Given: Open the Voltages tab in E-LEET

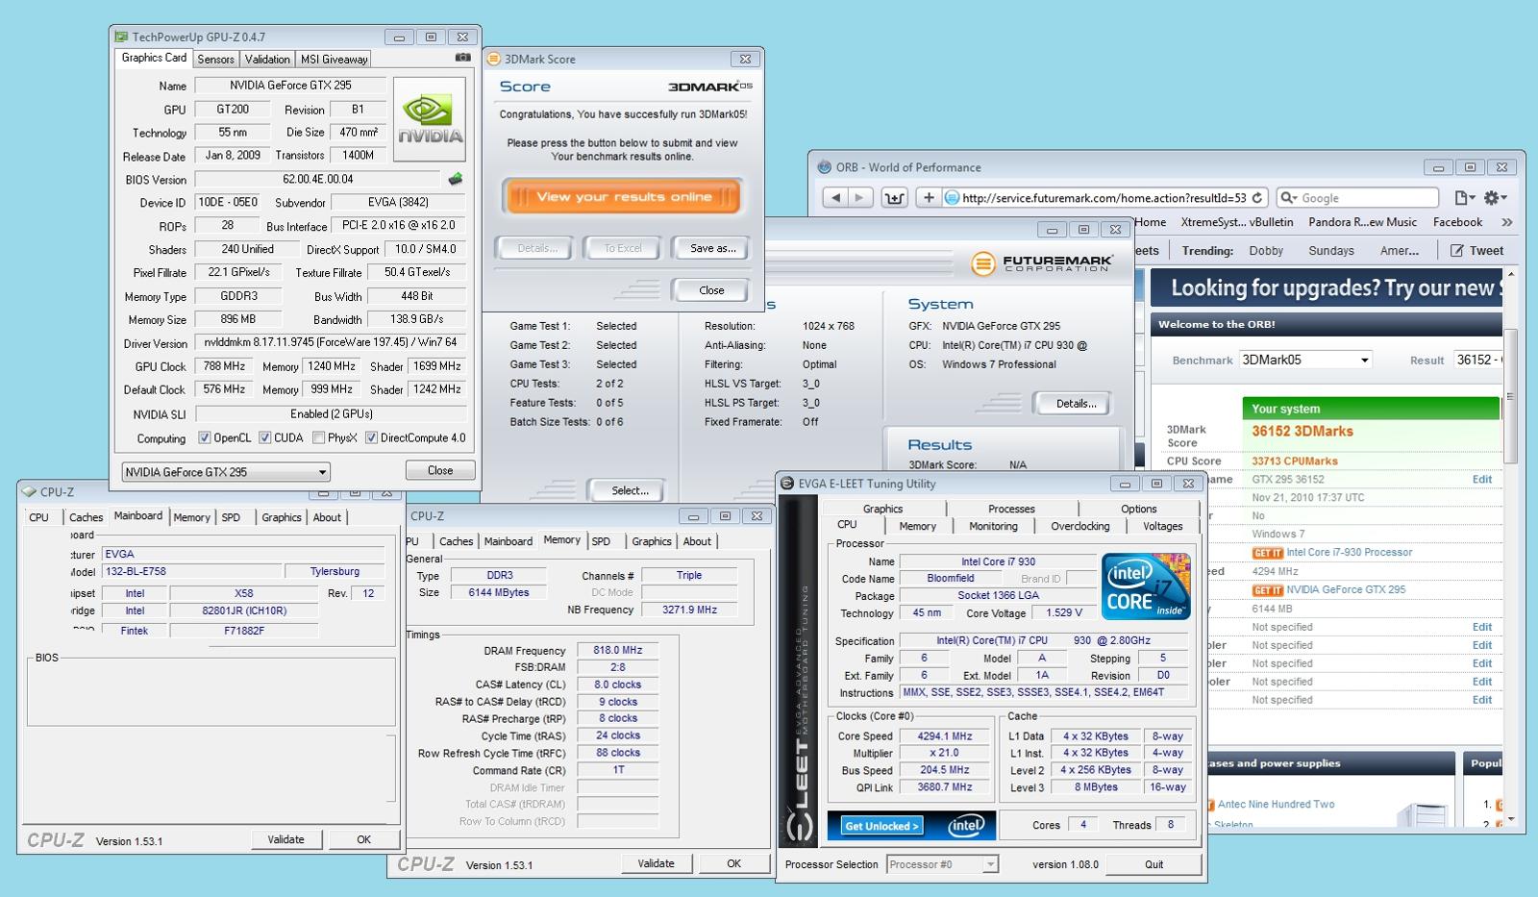Looking at the screenshot, I should 1162,526.
